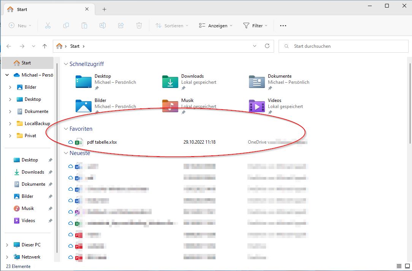Expand Dieser PC in navigation pane
412x271 pixels.
coord(7,245)
